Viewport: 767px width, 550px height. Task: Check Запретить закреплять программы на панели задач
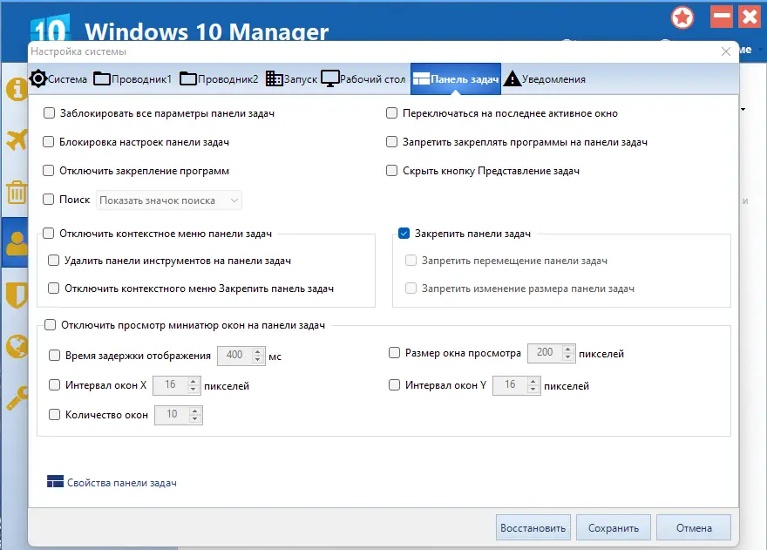click(x=392, y=142)
